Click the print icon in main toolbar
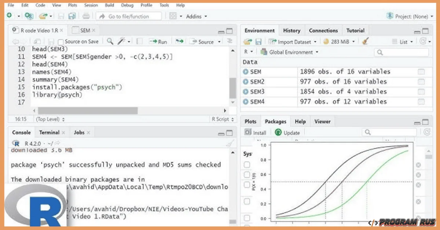Viewport: 440px width, 230px height. [x=86, y=16]
